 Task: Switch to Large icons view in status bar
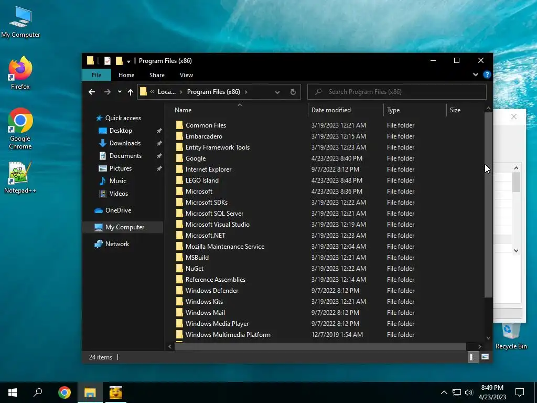(x=485, y=357)
